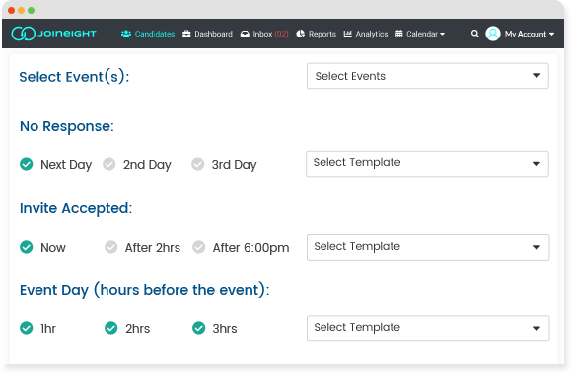Click the Candidates people icon
Image resolution: width=572 pixels, height=374 pixels.
coord(126,34)
